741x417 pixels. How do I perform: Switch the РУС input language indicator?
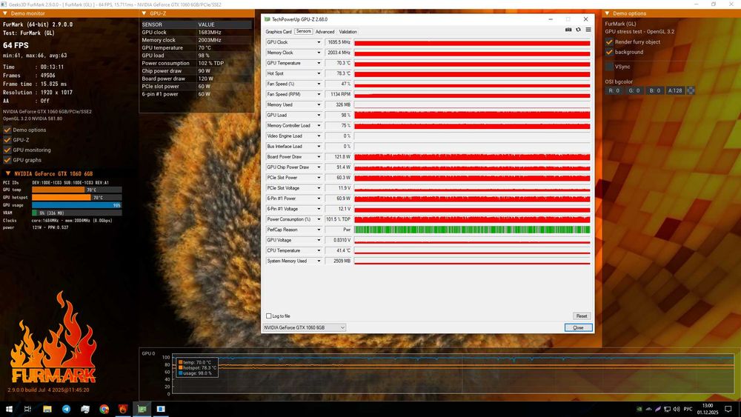[688, 409]
